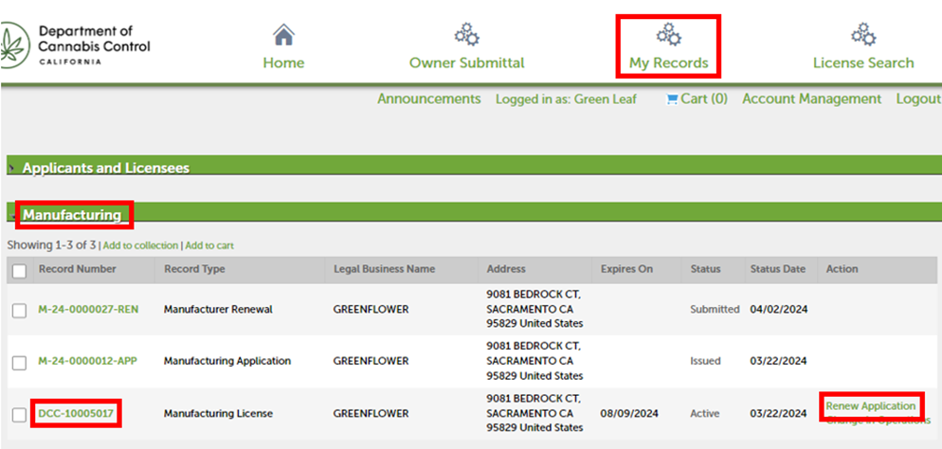Click GREENFLOWER in the Manufacturer Renewal row
This screenshot has width=942, height=449.
(371, 310)
